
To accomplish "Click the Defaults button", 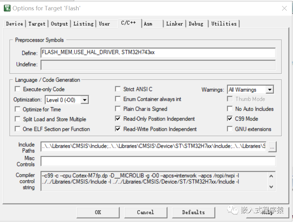I will [193, 212].
